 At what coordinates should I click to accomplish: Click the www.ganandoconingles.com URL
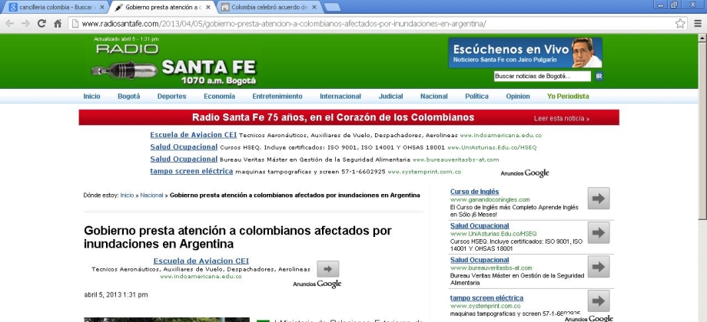[x=490, y=199]
